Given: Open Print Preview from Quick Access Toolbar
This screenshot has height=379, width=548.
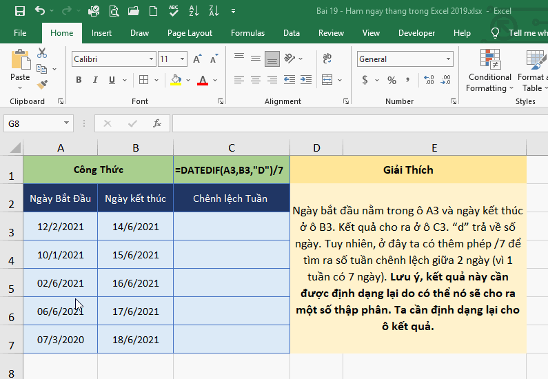Looking at the screenshot, I should point(114,11).
